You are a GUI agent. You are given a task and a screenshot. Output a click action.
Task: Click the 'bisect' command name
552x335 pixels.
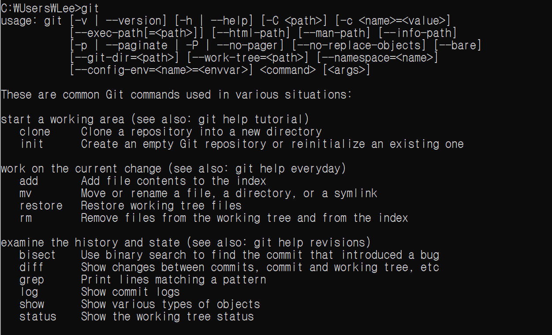click(38, 255)
